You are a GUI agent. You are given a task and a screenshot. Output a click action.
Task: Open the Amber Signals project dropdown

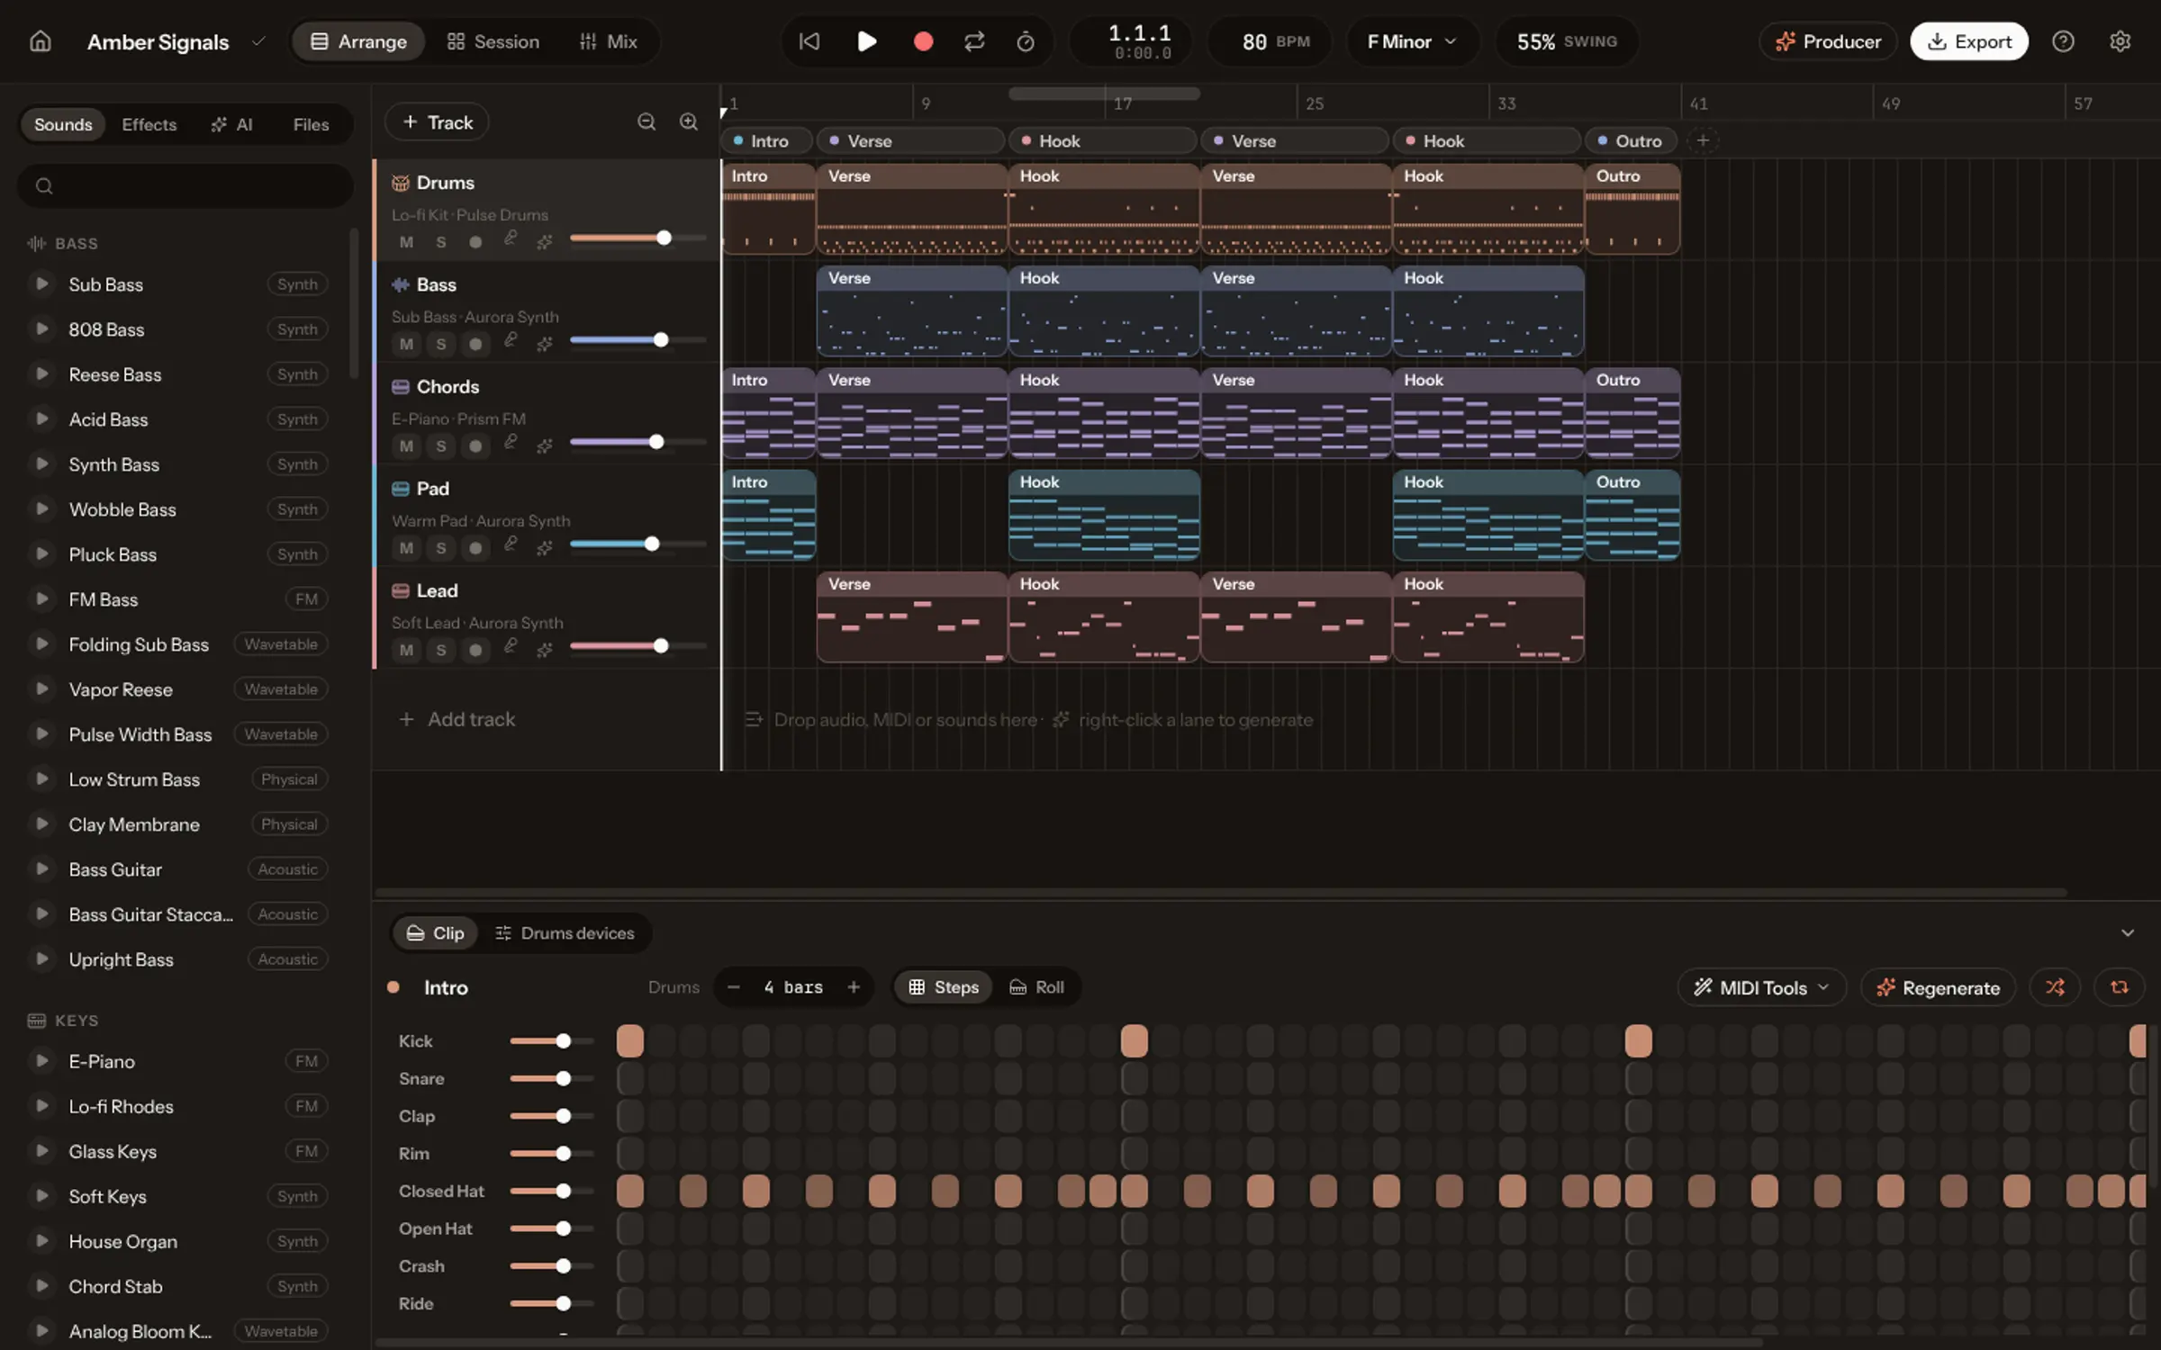coord(258,41)
